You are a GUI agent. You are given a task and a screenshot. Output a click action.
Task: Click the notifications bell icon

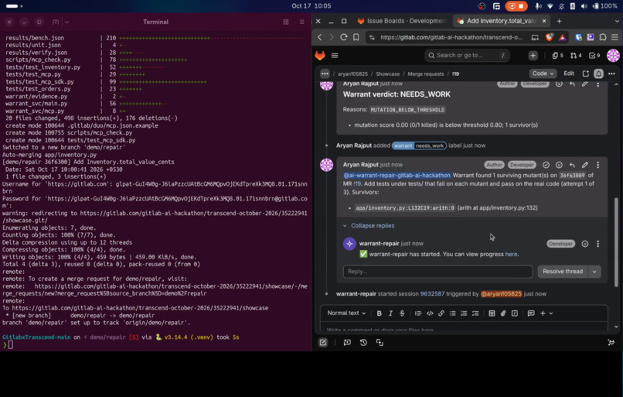(598, 74)
